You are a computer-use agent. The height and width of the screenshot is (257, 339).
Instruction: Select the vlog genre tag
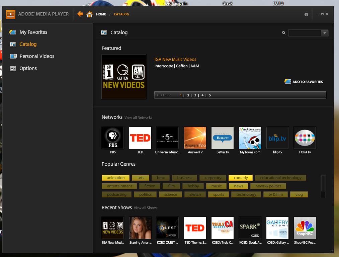(299, 194)
